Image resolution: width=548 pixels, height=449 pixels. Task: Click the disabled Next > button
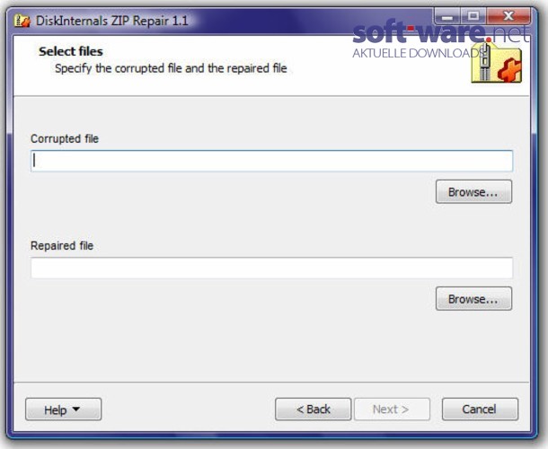(x=392, y=409)
